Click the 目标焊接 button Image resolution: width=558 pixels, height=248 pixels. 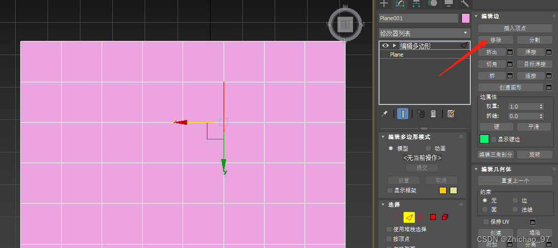coord(535,64)
